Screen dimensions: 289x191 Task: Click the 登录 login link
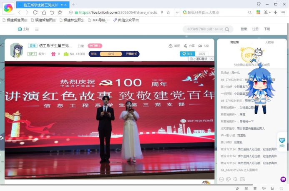click(x=244, y=29)
